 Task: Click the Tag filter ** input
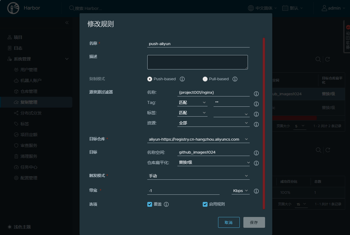231,103
